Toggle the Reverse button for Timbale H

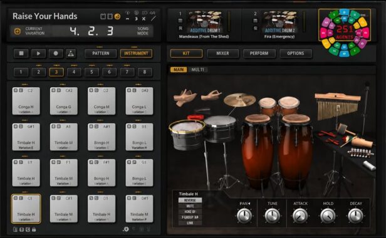pyautogui.click(x=190, y=200)
